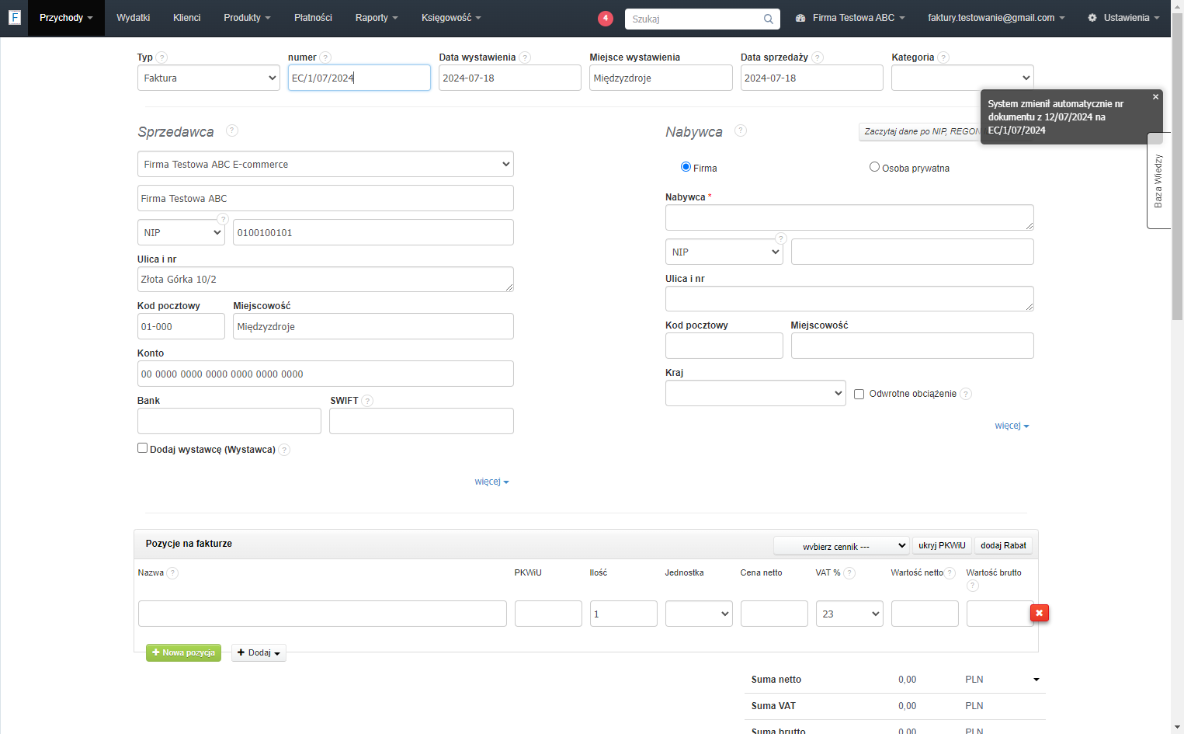Open the notifications badge showing 4

pos(606,18)
